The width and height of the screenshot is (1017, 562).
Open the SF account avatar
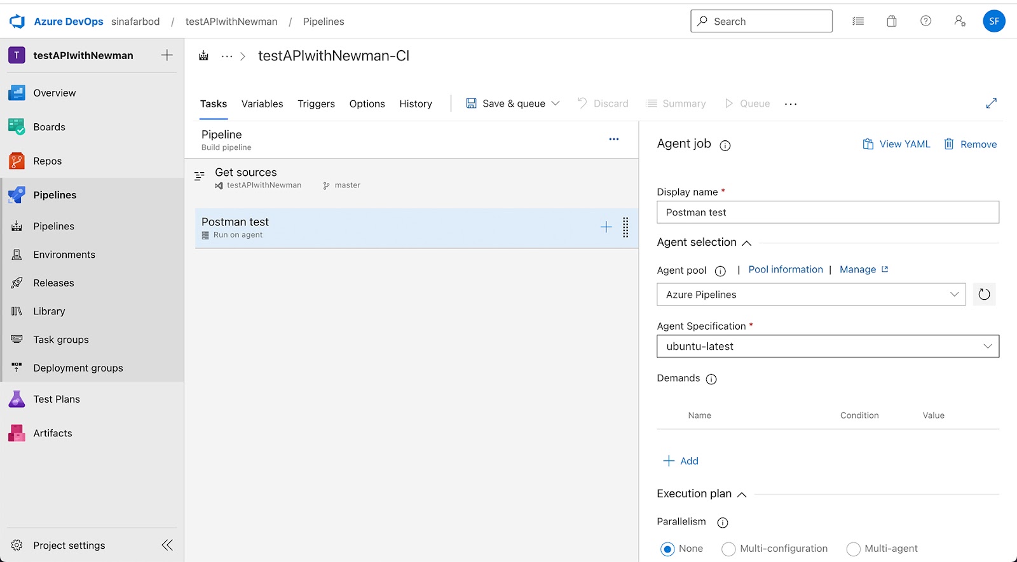click(994, 21)
